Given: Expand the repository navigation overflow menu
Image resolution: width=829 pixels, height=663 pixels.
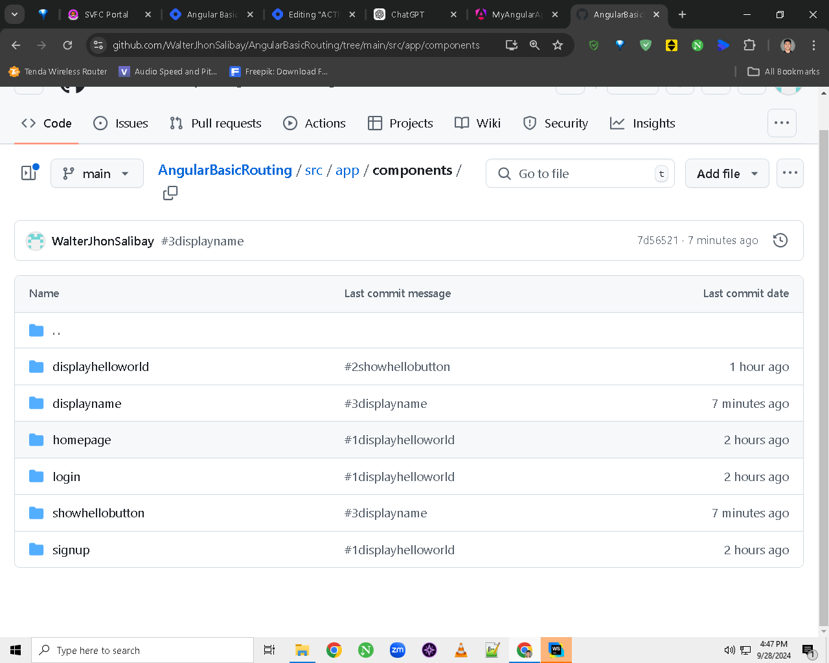Looking at the screenshot, I should (x=782, y=123).
